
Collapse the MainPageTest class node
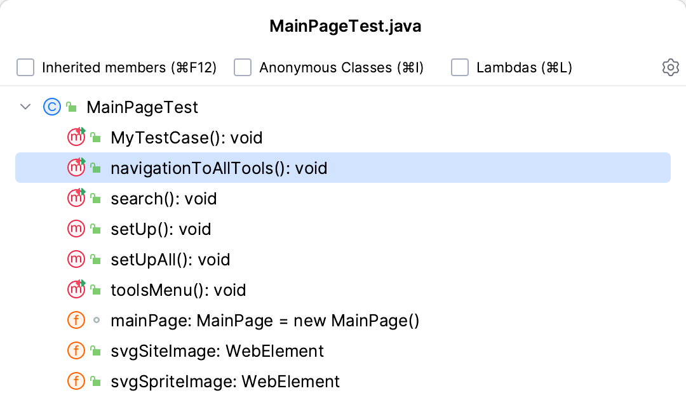point(25,107)
